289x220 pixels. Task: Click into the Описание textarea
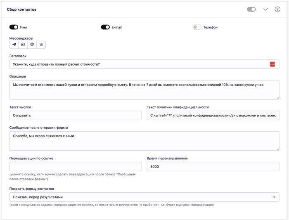click(x=144, y=90)
